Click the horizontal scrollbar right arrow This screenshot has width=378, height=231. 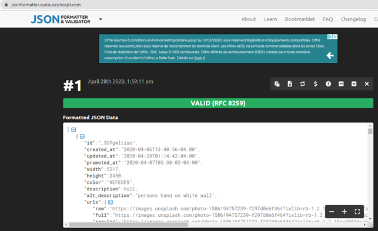click(364, 225)
